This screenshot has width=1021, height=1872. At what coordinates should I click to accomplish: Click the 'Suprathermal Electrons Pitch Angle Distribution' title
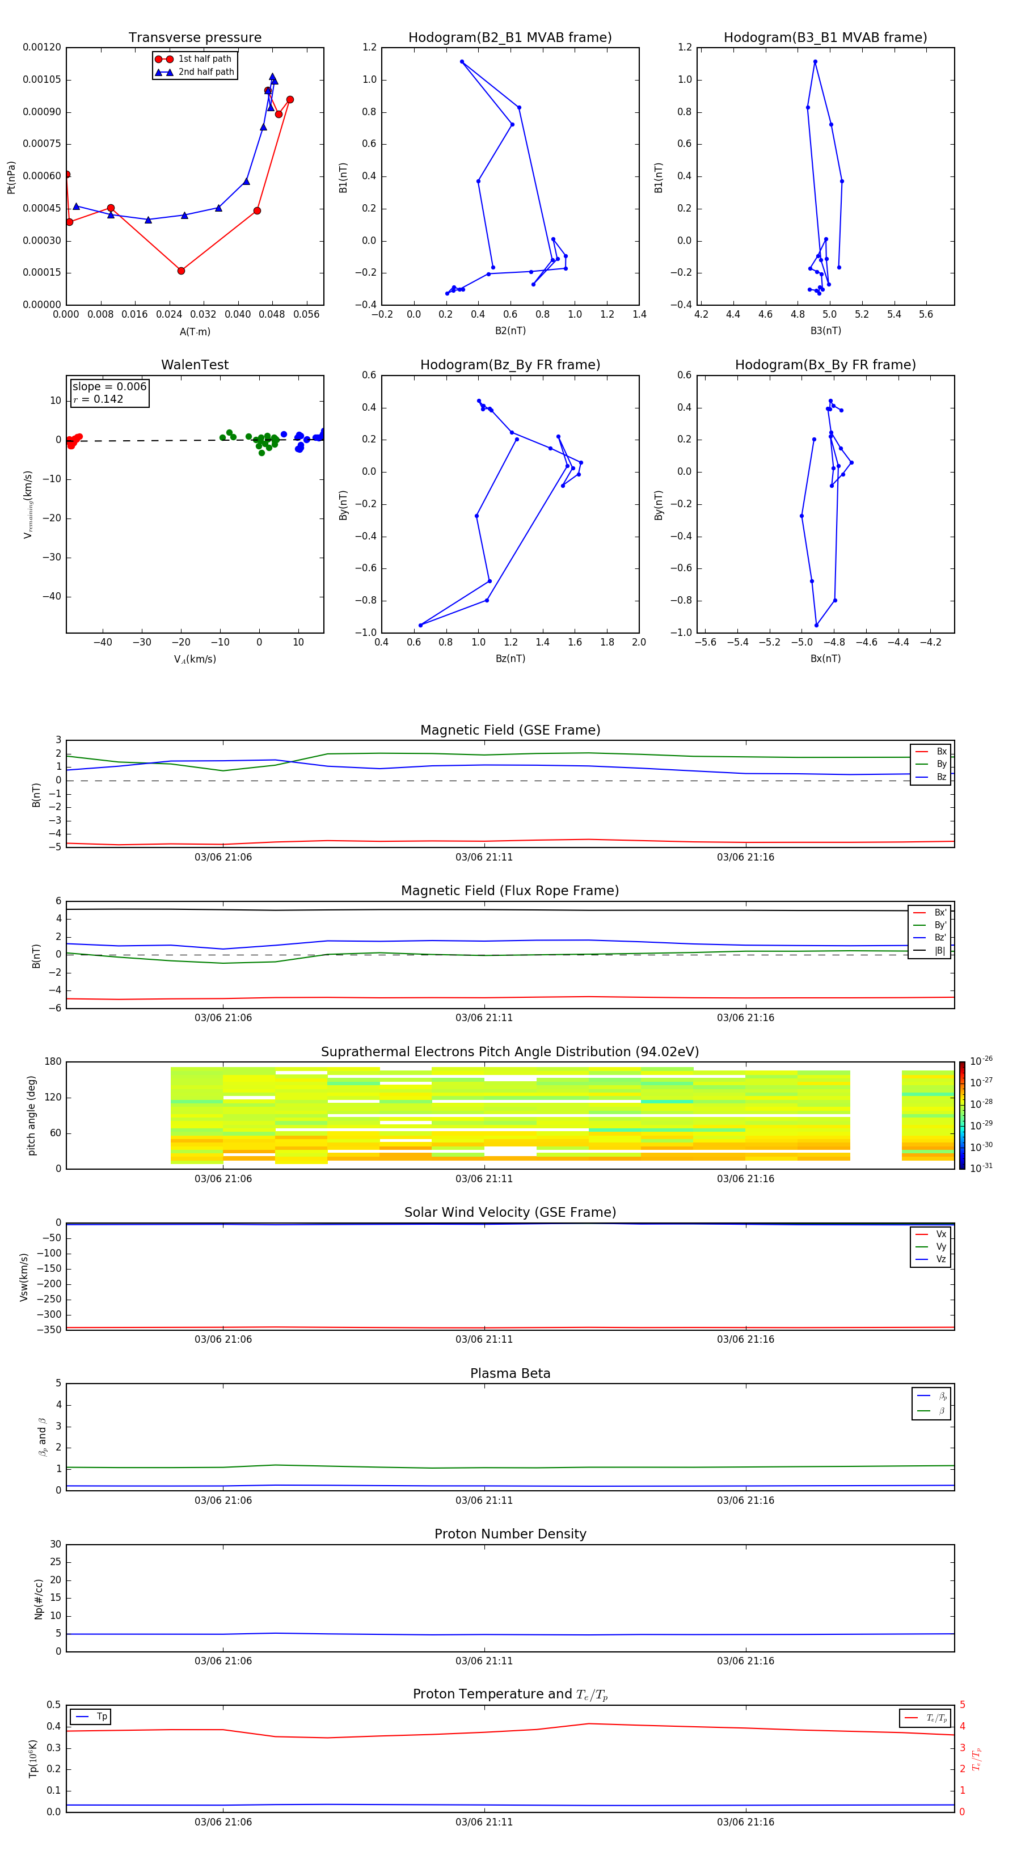click(x=510, y=1052)
